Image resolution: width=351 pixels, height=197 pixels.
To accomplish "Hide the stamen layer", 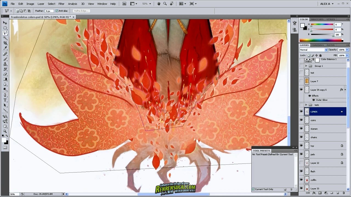I will (301, 129).
